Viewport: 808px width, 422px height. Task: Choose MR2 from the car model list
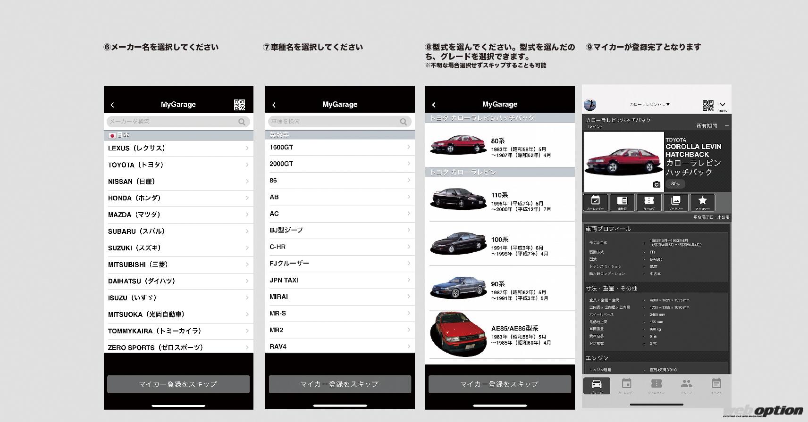(x=340, y=330)
